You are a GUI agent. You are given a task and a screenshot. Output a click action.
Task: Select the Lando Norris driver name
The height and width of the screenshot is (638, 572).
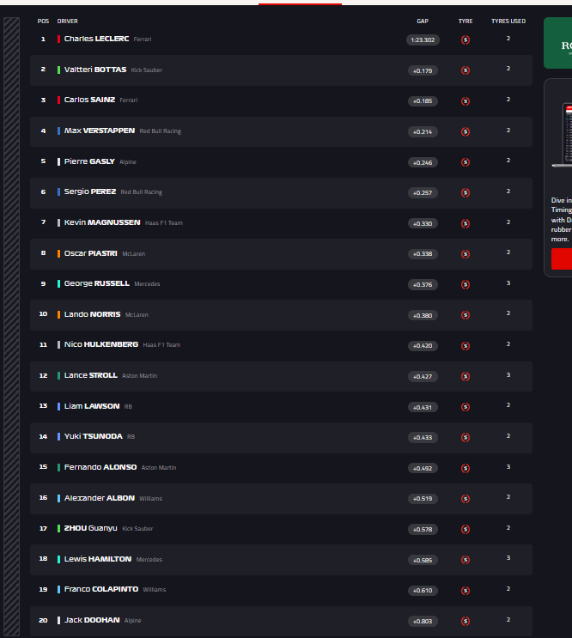[x=92, y=314]
